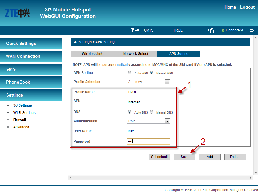Open the Profile Selection dropdown

coord(149,82)
